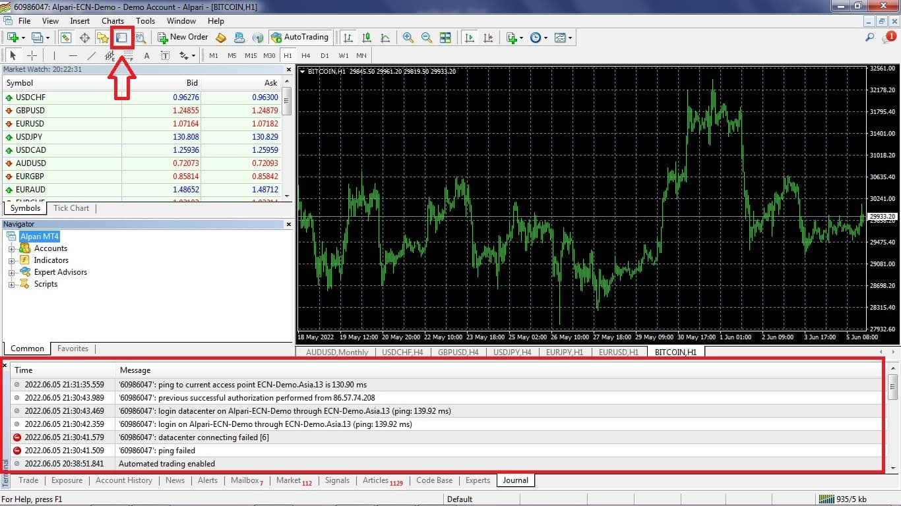This screenshot has height=506, width=901.
Task: Open the Profiles dropdown arrow
Action: pos(48,38)
